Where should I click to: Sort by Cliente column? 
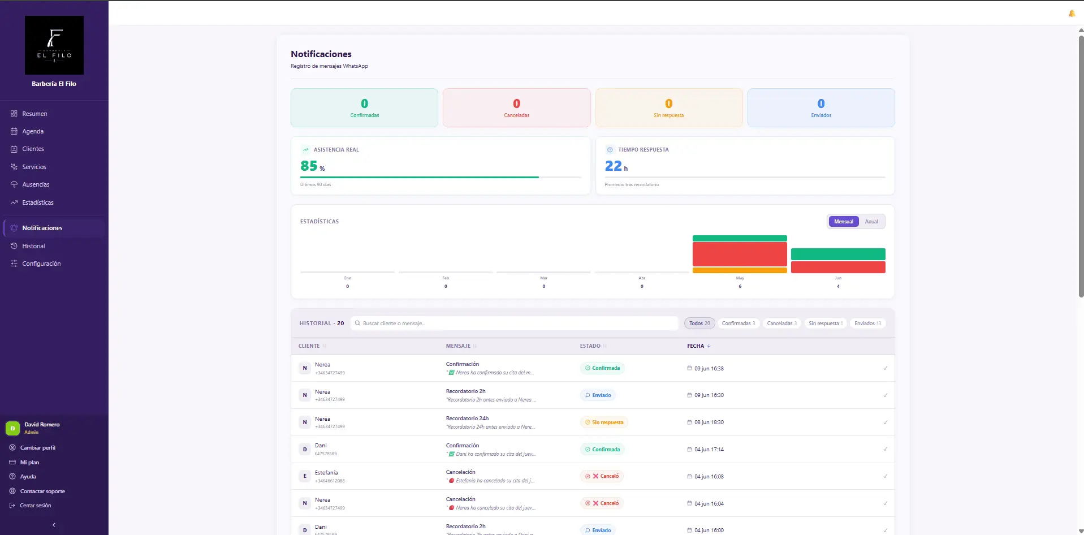click(x=312, y=346)
